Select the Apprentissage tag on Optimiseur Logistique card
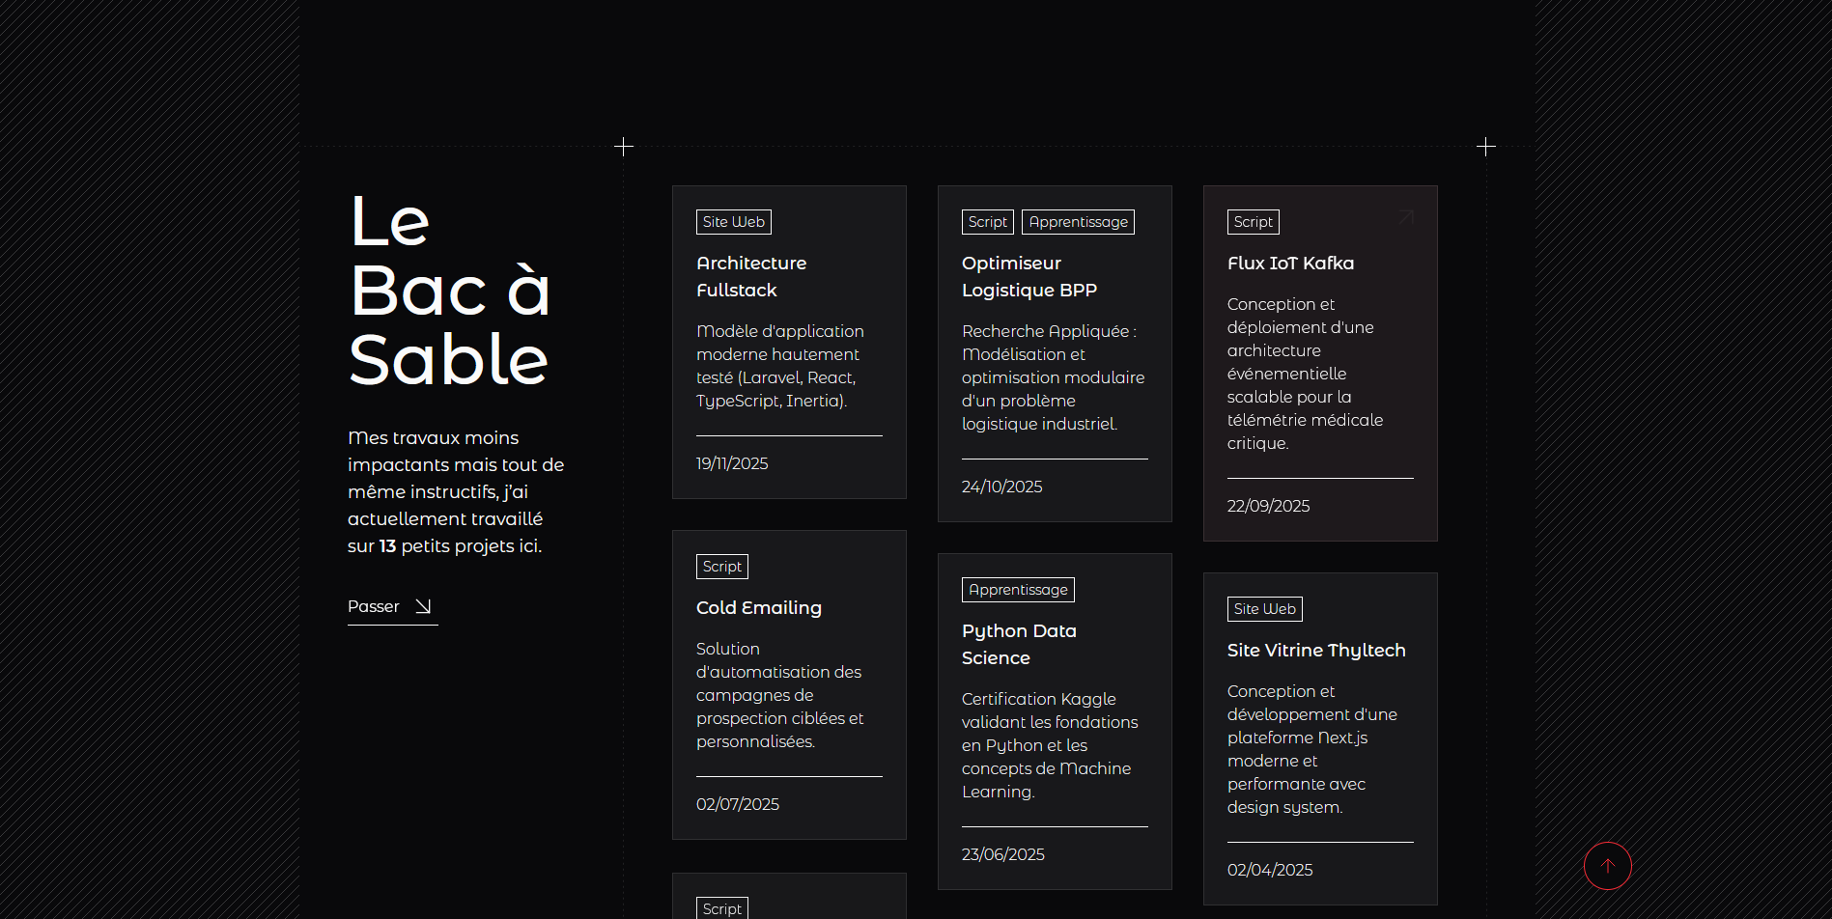This screenshot has width=1832, height=919. tap(1078, 222)
